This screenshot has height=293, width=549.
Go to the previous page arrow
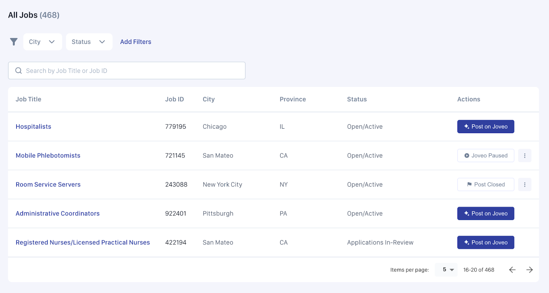pos(512,270)
